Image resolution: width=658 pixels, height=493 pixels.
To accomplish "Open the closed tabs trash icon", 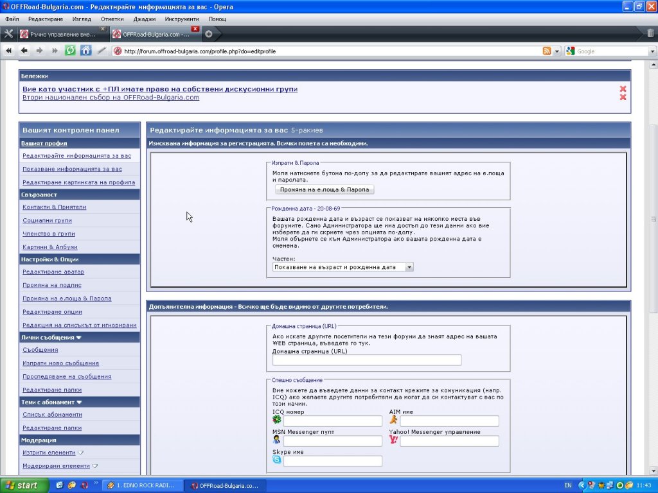I will [650, 33].
